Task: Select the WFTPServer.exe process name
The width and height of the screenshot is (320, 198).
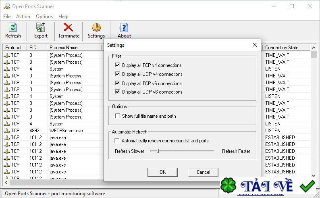Action: [66, 131]
